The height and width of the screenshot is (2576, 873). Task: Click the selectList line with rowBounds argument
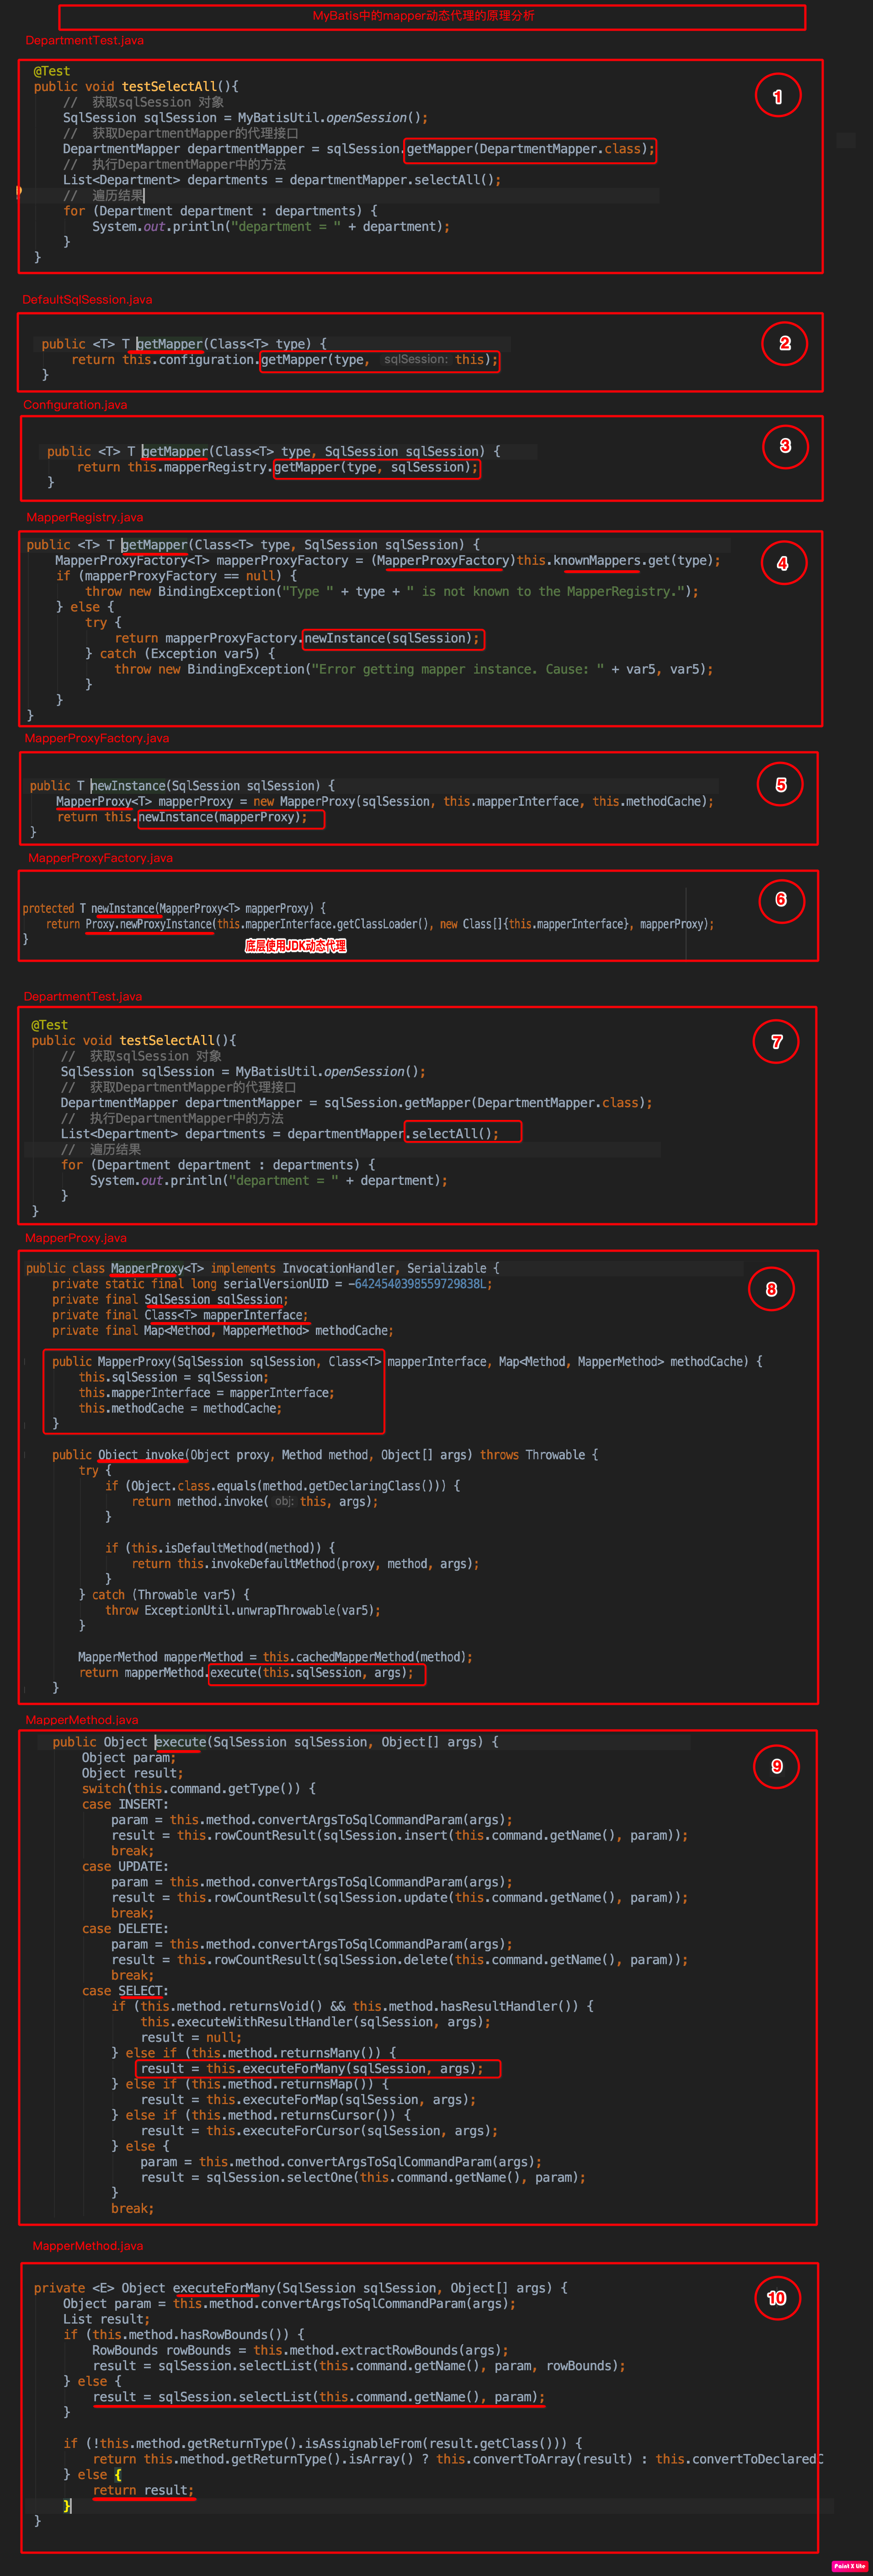(359, 2366)
